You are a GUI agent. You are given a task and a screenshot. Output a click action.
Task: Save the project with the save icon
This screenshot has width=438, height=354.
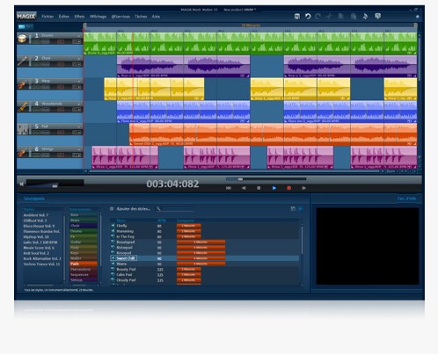[297, 17]
